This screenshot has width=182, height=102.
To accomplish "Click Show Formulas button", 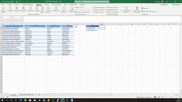I will [x=112, y=8].
